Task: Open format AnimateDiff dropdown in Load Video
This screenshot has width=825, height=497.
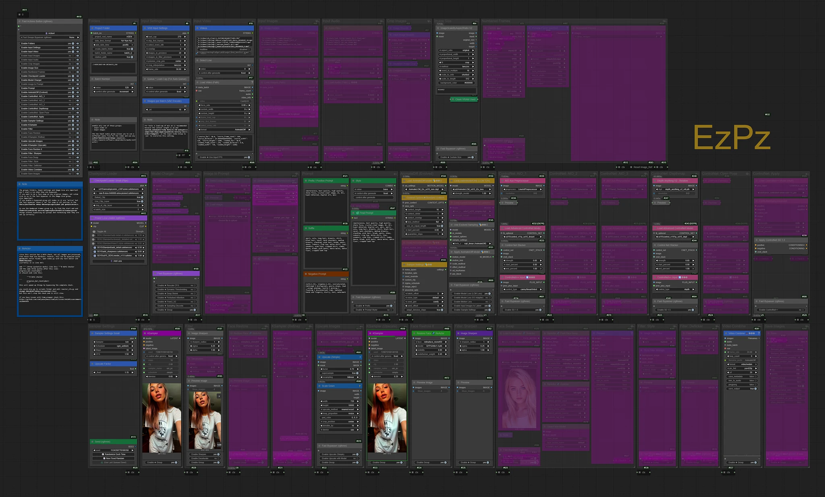Action: coord(224,129)
